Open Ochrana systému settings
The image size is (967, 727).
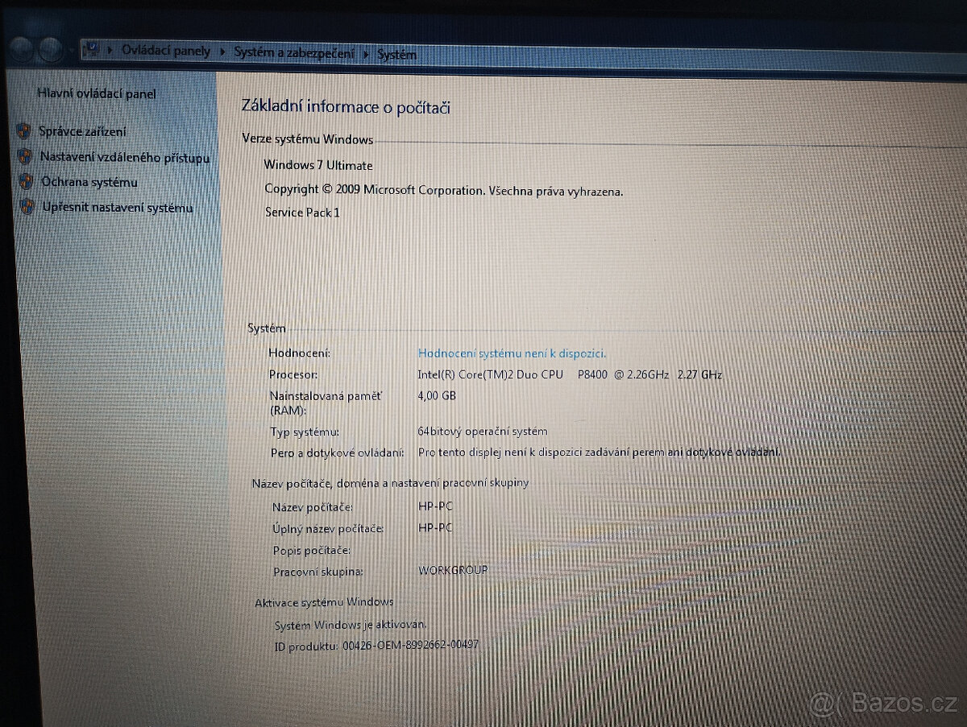89,182
